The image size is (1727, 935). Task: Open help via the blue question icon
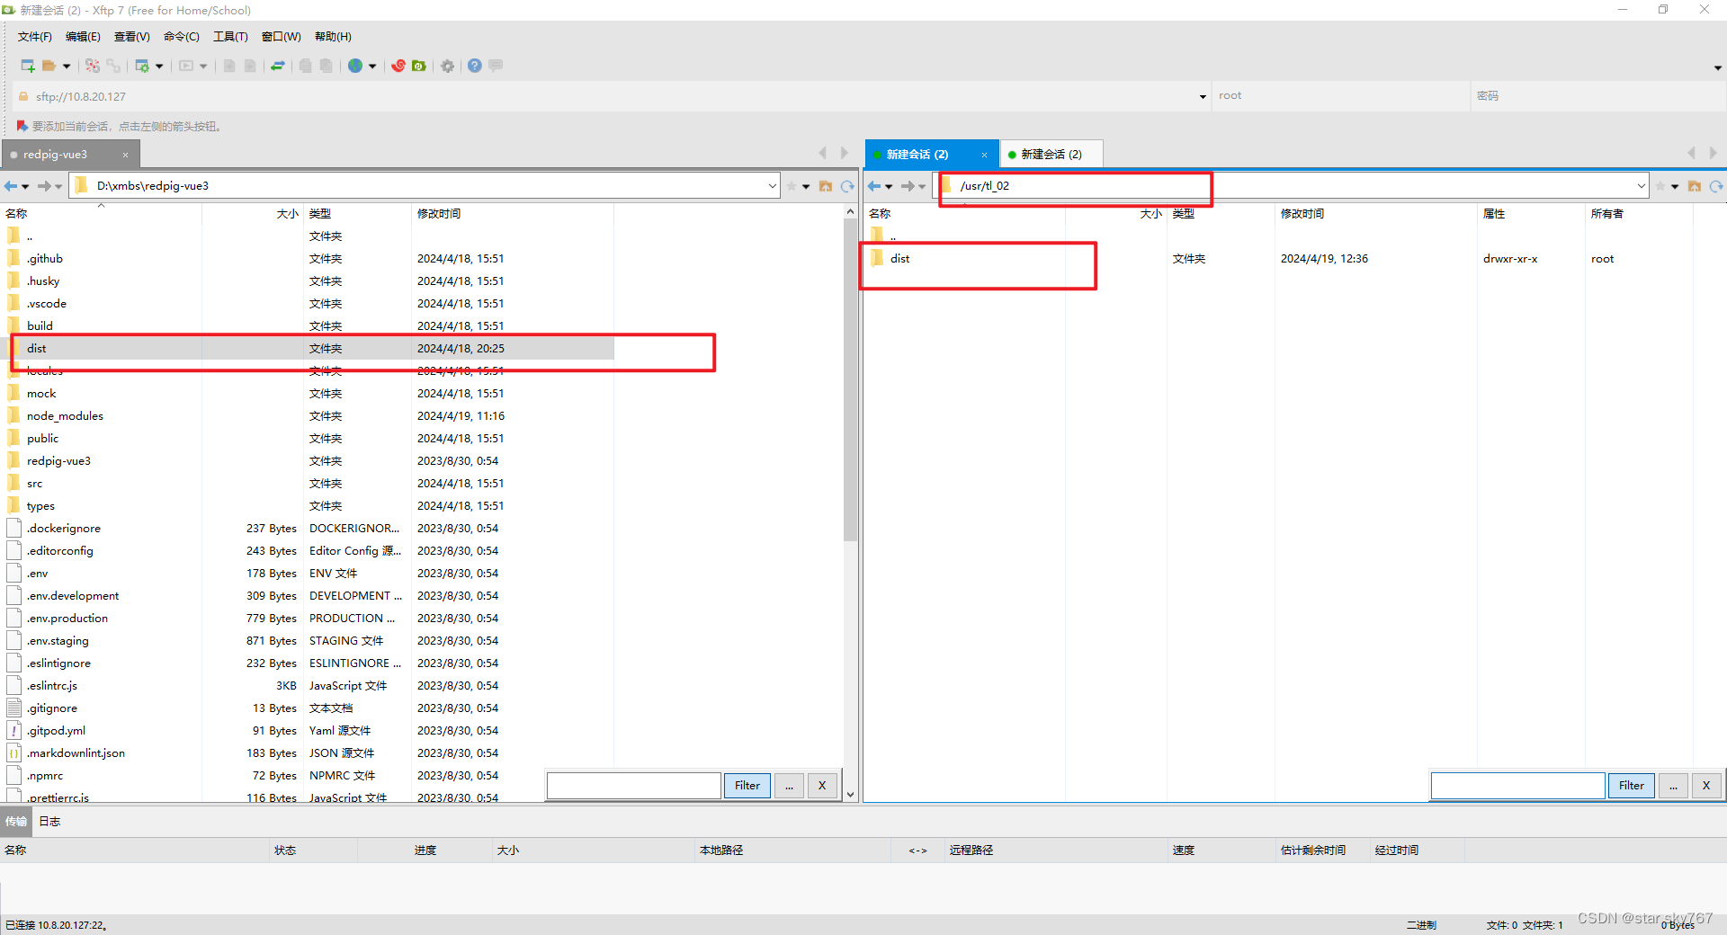tap(475, 66)
